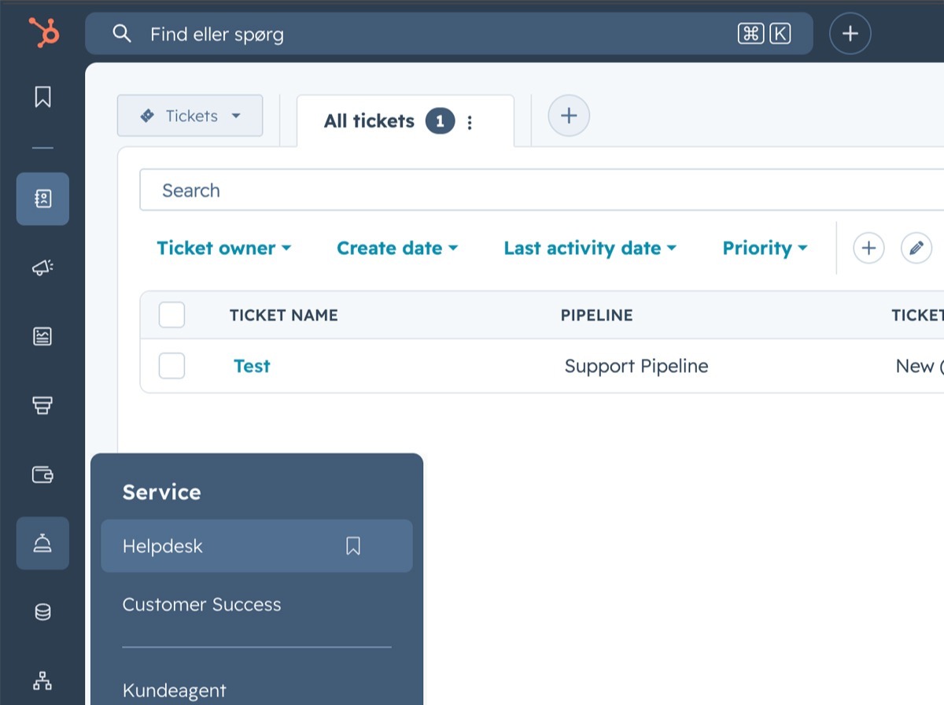Open the Data management database icon
The image size is (944, 705).
coord(42,611)
